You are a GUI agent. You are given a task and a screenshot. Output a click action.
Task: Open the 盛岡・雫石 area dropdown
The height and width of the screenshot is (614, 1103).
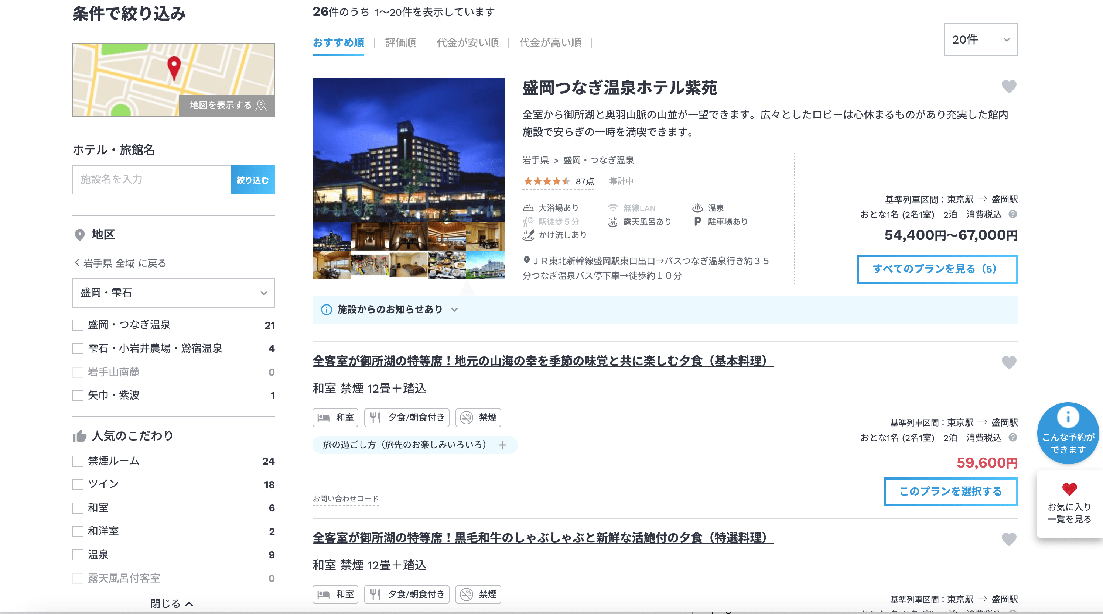click(x=173, y=293)
